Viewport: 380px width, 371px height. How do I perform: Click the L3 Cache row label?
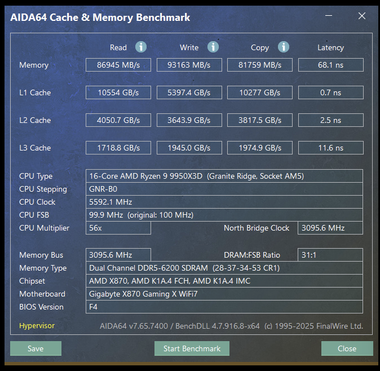point(35,148)
